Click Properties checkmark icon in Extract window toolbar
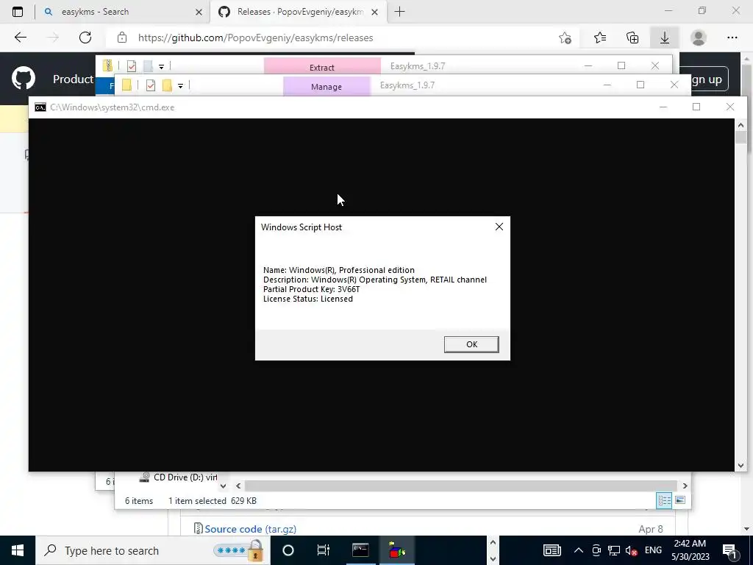The height and width of the screenshot is (565, 753). pos(132,66)
